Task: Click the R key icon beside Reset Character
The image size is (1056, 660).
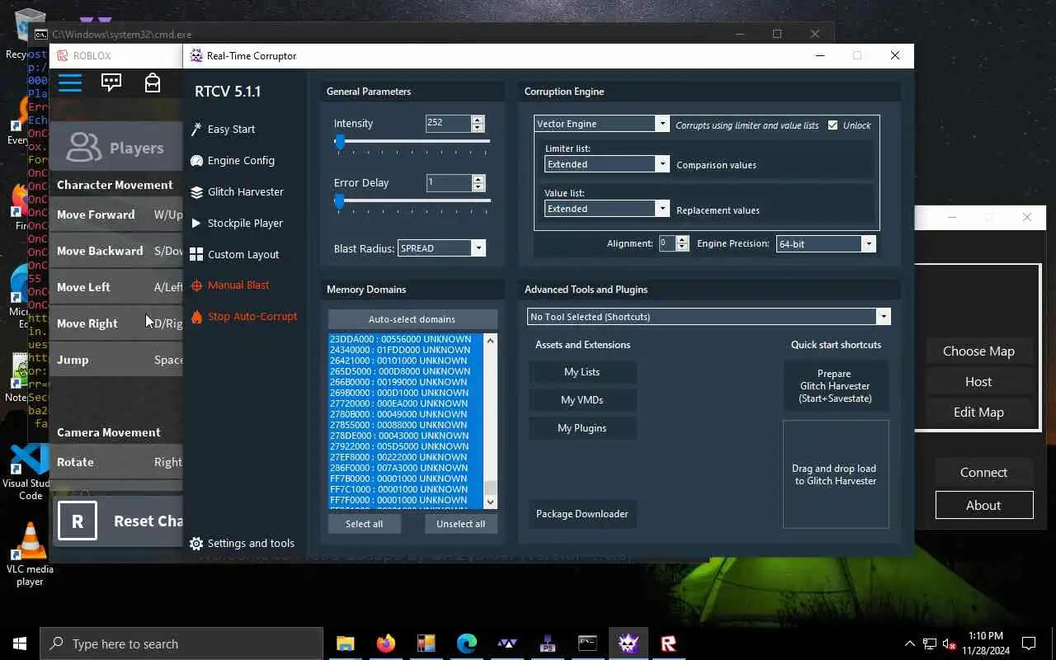Action: 78,521
